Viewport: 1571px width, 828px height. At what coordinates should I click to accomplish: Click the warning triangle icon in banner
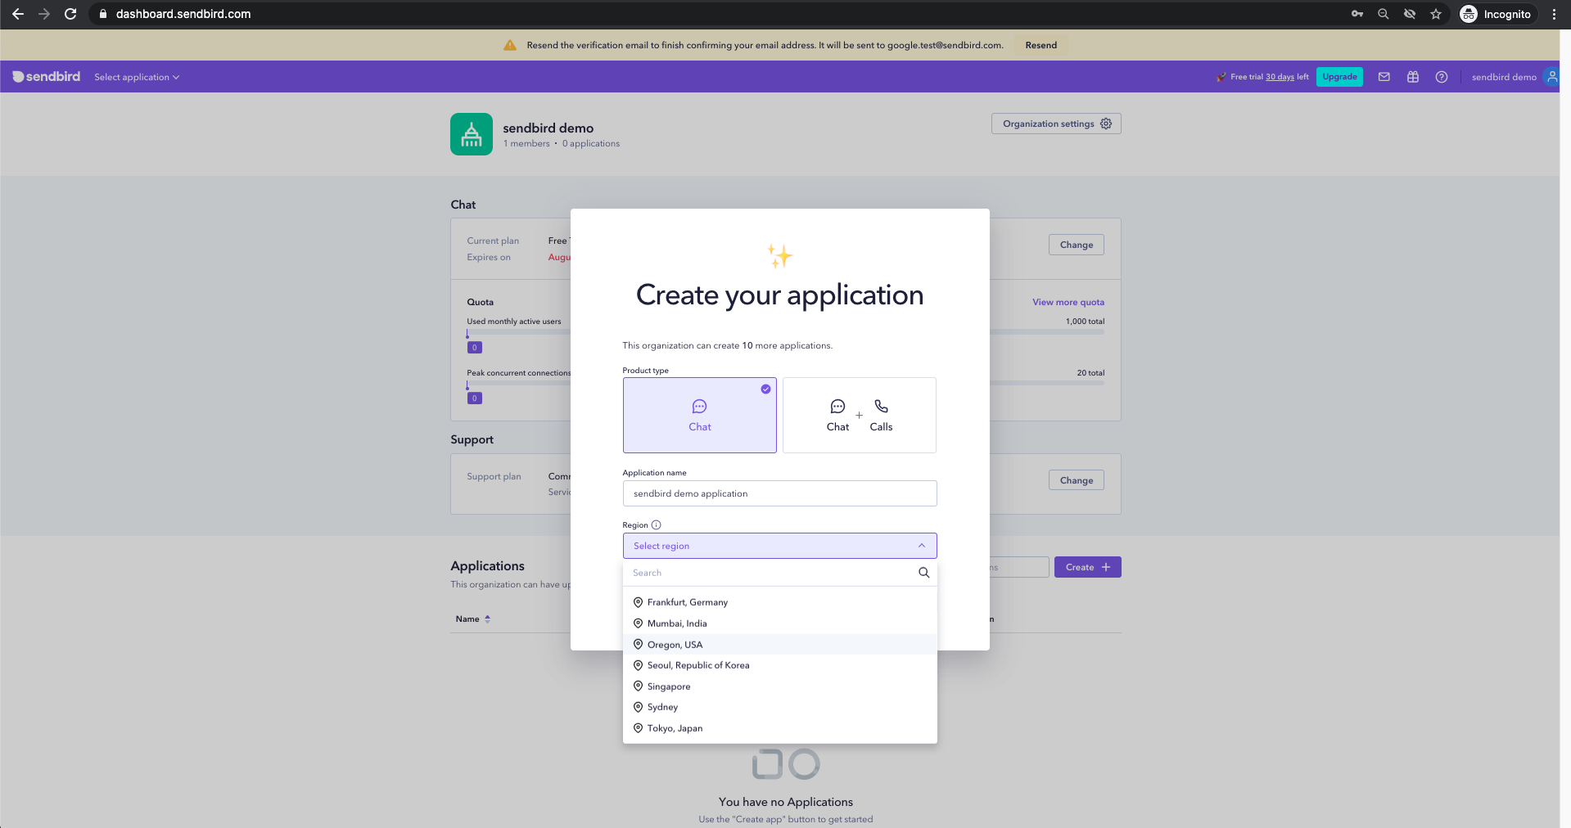coord(510,45)
